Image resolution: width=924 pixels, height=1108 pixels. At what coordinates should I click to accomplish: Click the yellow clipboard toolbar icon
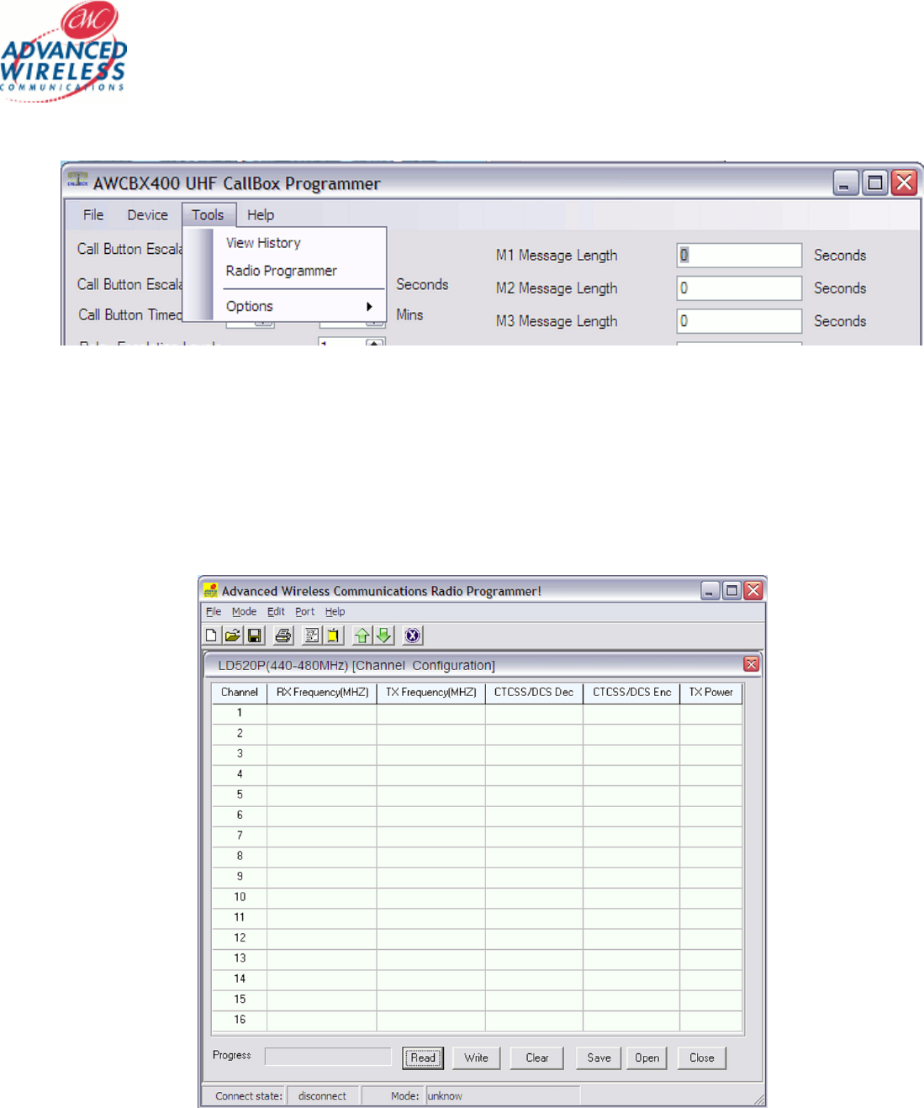[x=332, y=636]
